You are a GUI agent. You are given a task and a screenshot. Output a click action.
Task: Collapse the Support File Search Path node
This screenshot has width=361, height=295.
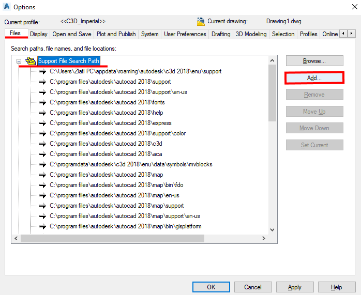(19, 61)
